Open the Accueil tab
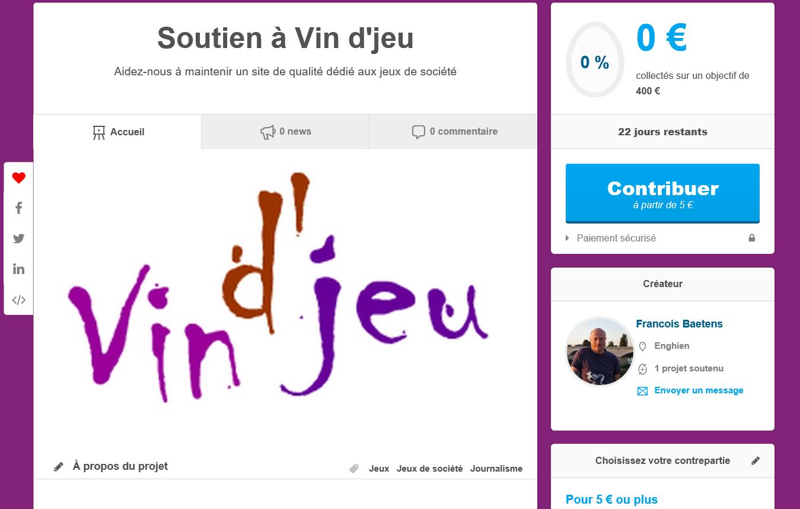Image resolution: width=800 pixels, height=509 pixels. [x=117, y=132]
